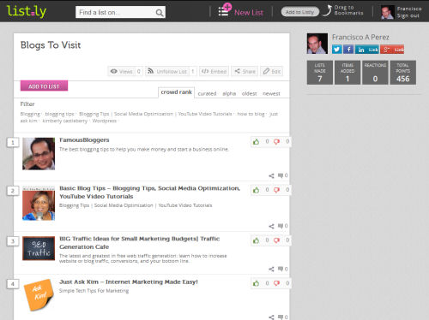The height and width of the screenshot is (320, 429).
Task: Open Basic Blog Tips title link
Action: 149,193
